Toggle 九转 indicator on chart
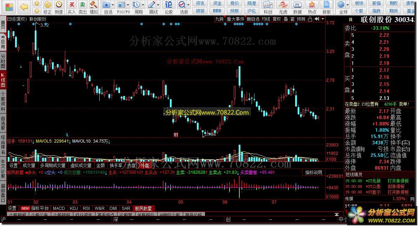This screenshot has width=418, height=226. (220, 19)
